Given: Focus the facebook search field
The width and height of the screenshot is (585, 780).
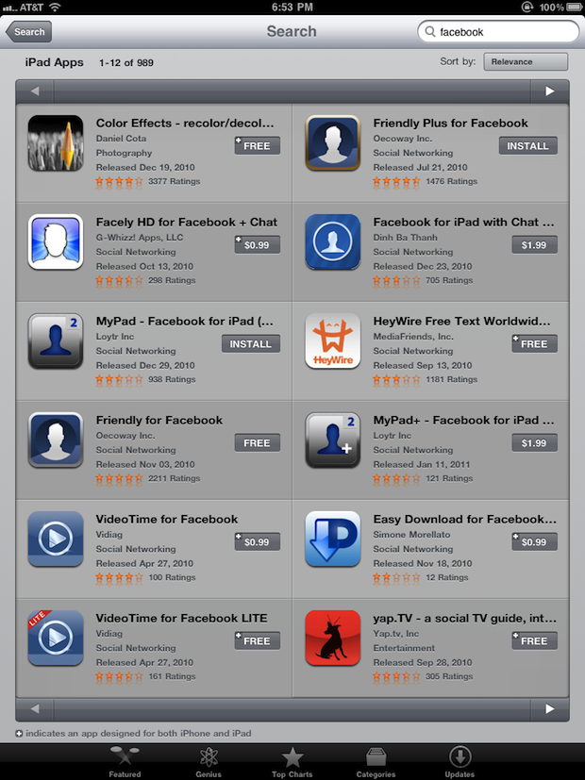Looking at the screenshot, I should tap(498, 32).
